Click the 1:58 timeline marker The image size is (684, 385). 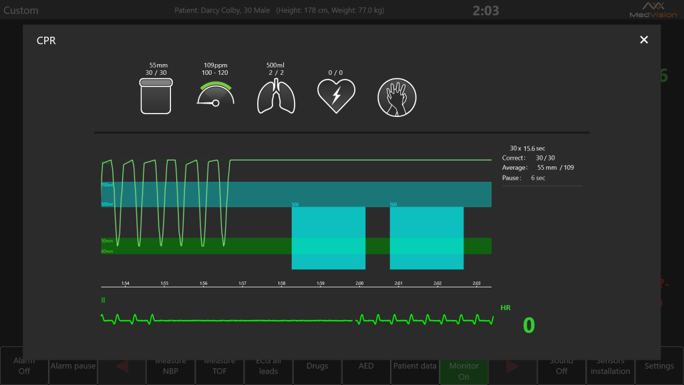pos(281,283)
